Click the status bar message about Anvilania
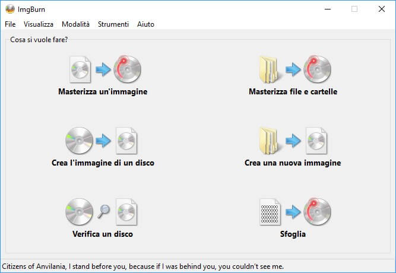 [x=143, y=266]
